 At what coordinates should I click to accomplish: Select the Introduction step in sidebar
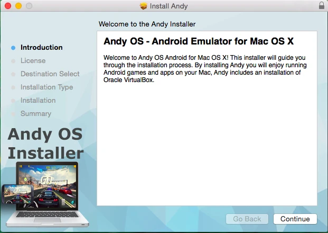click(x=41, y=48)
